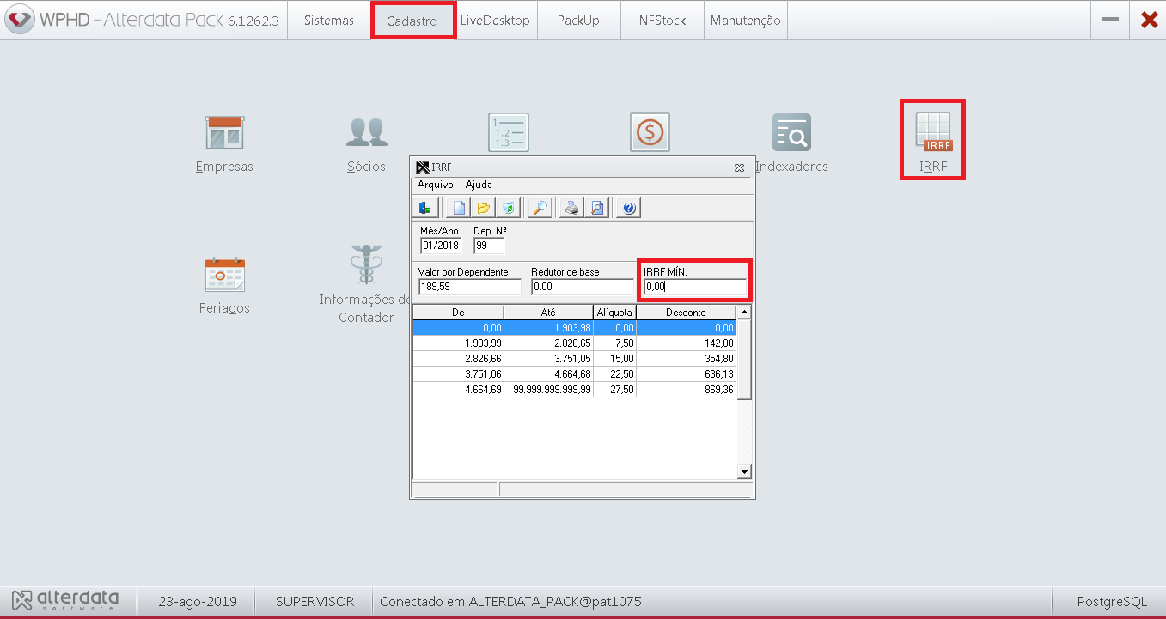Open the Sistemas tab
1166x619 pixels.
[329, 21]
